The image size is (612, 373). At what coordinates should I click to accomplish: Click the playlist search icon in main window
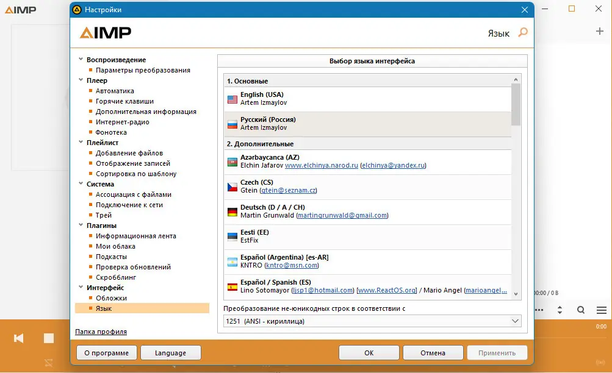581,310
